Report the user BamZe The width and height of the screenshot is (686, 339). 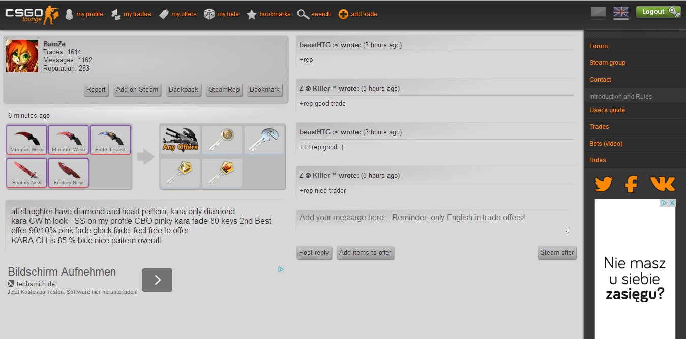[x=96, y=90]
